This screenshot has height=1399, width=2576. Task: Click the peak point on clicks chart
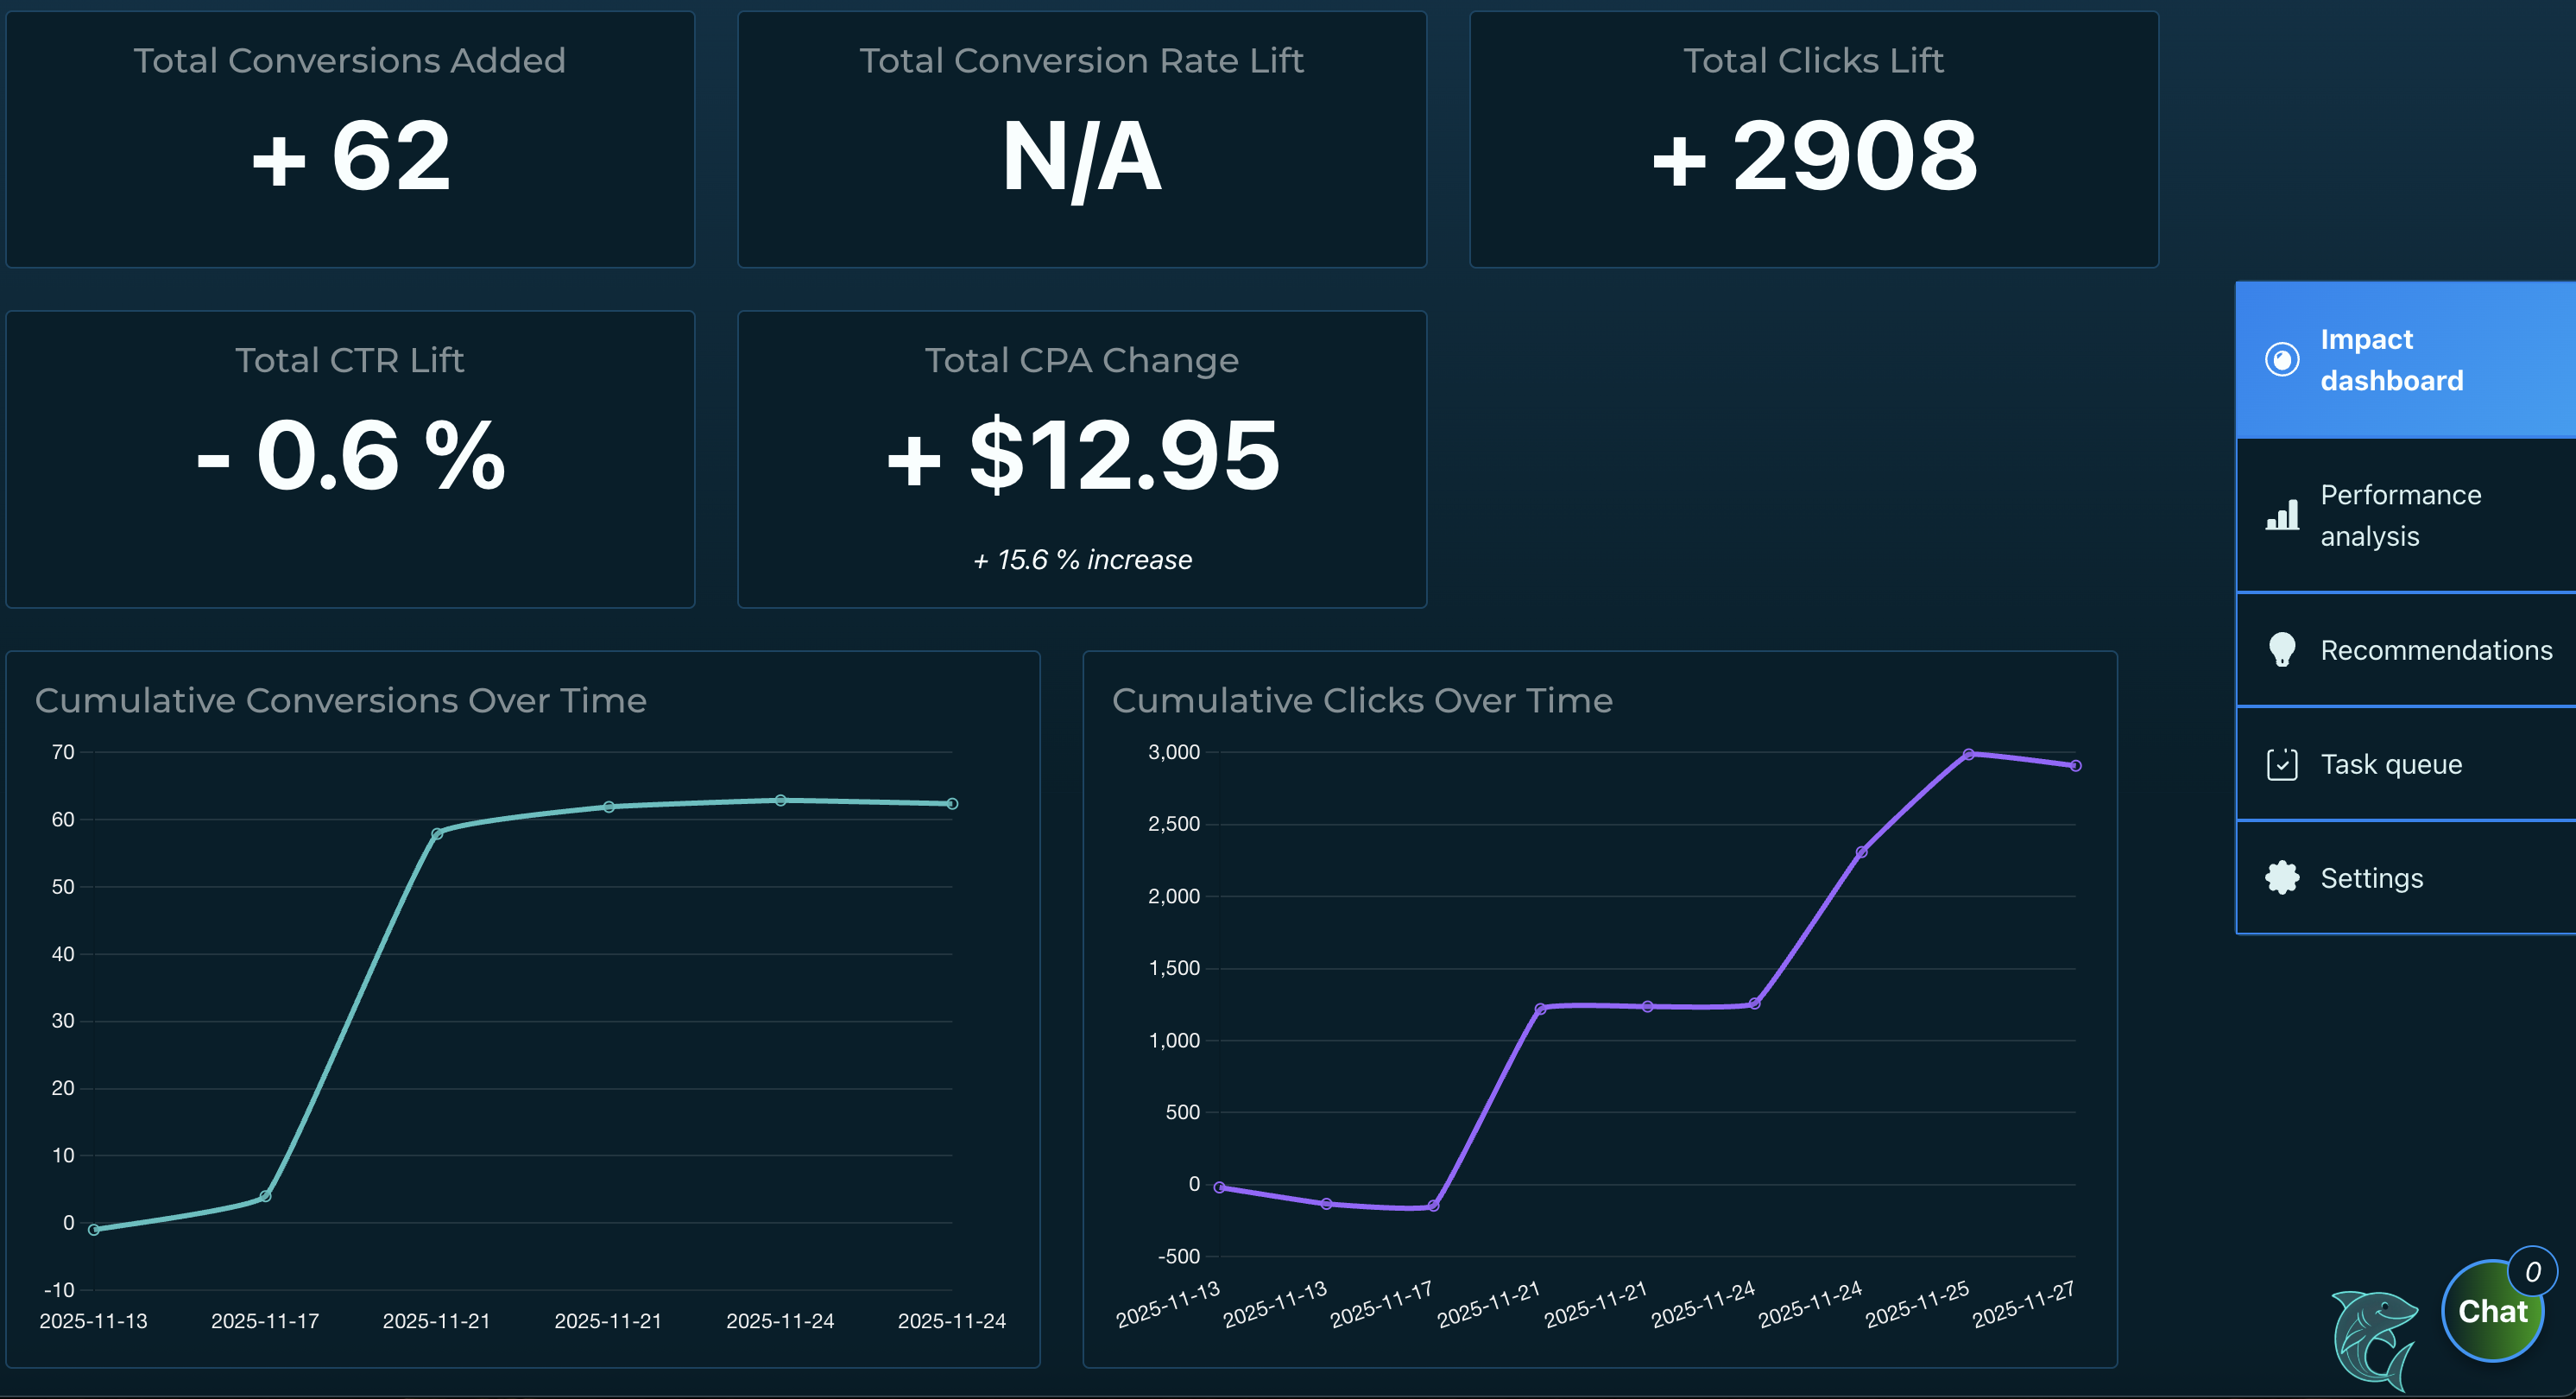click(x=1968, y=755)
